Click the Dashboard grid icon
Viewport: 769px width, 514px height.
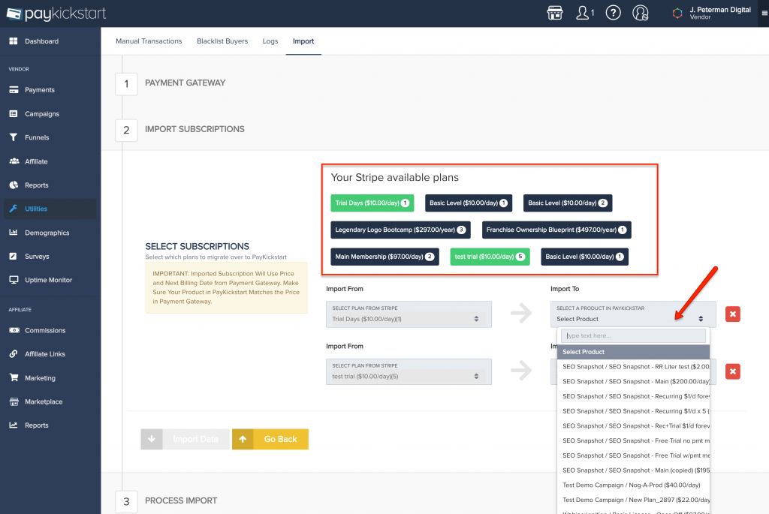click(x=14, y=41)
